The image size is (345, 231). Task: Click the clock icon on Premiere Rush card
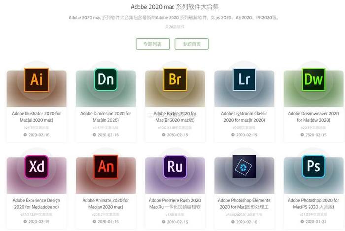tap(164, 222)
